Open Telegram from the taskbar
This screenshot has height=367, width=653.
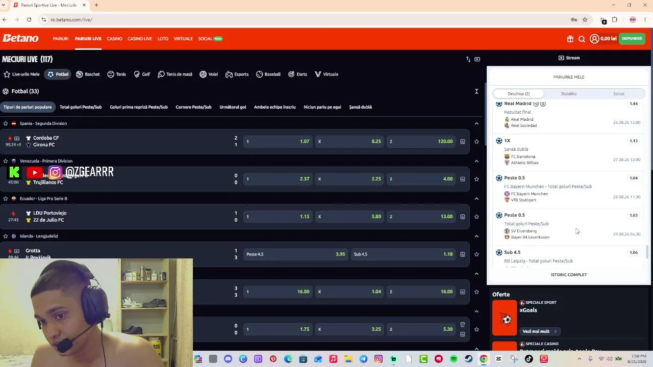[363, 359]
